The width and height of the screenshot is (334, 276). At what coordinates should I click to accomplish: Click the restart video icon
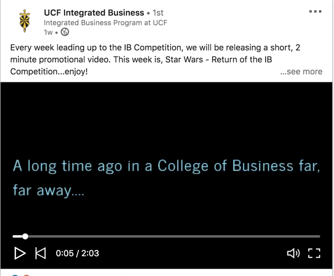click(x=40, y=253)
